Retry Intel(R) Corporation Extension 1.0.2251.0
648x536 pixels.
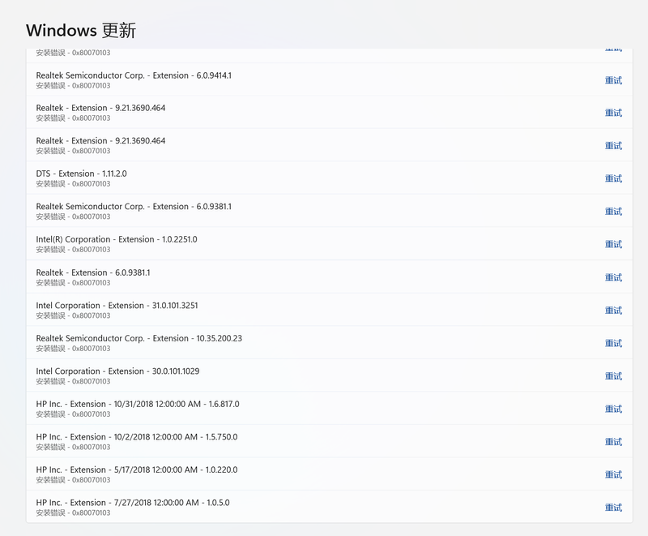coord(613,244)
